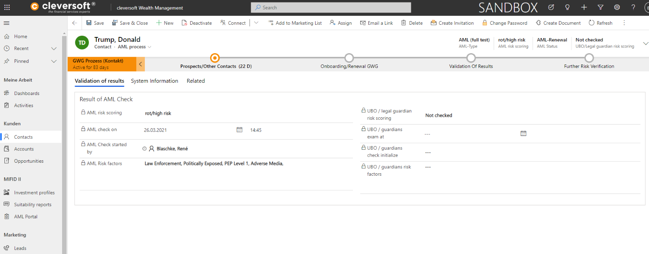Click the Connect command
The width and height of the screenshot is (649, 254).
click(233, 23)
